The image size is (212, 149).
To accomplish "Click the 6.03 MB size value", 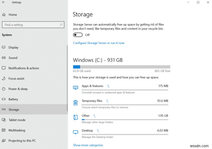I will coord(163,131).
